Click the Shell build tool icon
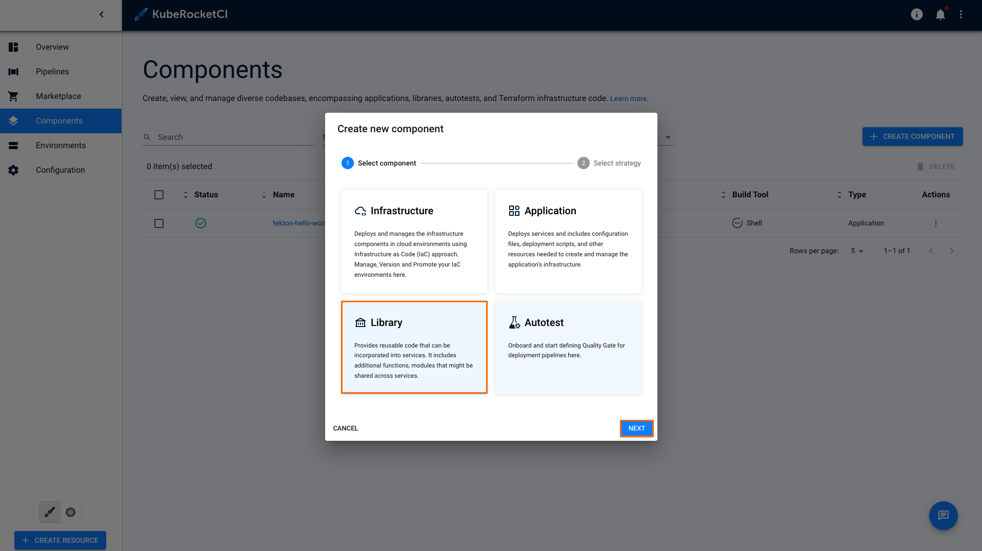This screenshot has height=551, width=982. click(x=737, y=223)
